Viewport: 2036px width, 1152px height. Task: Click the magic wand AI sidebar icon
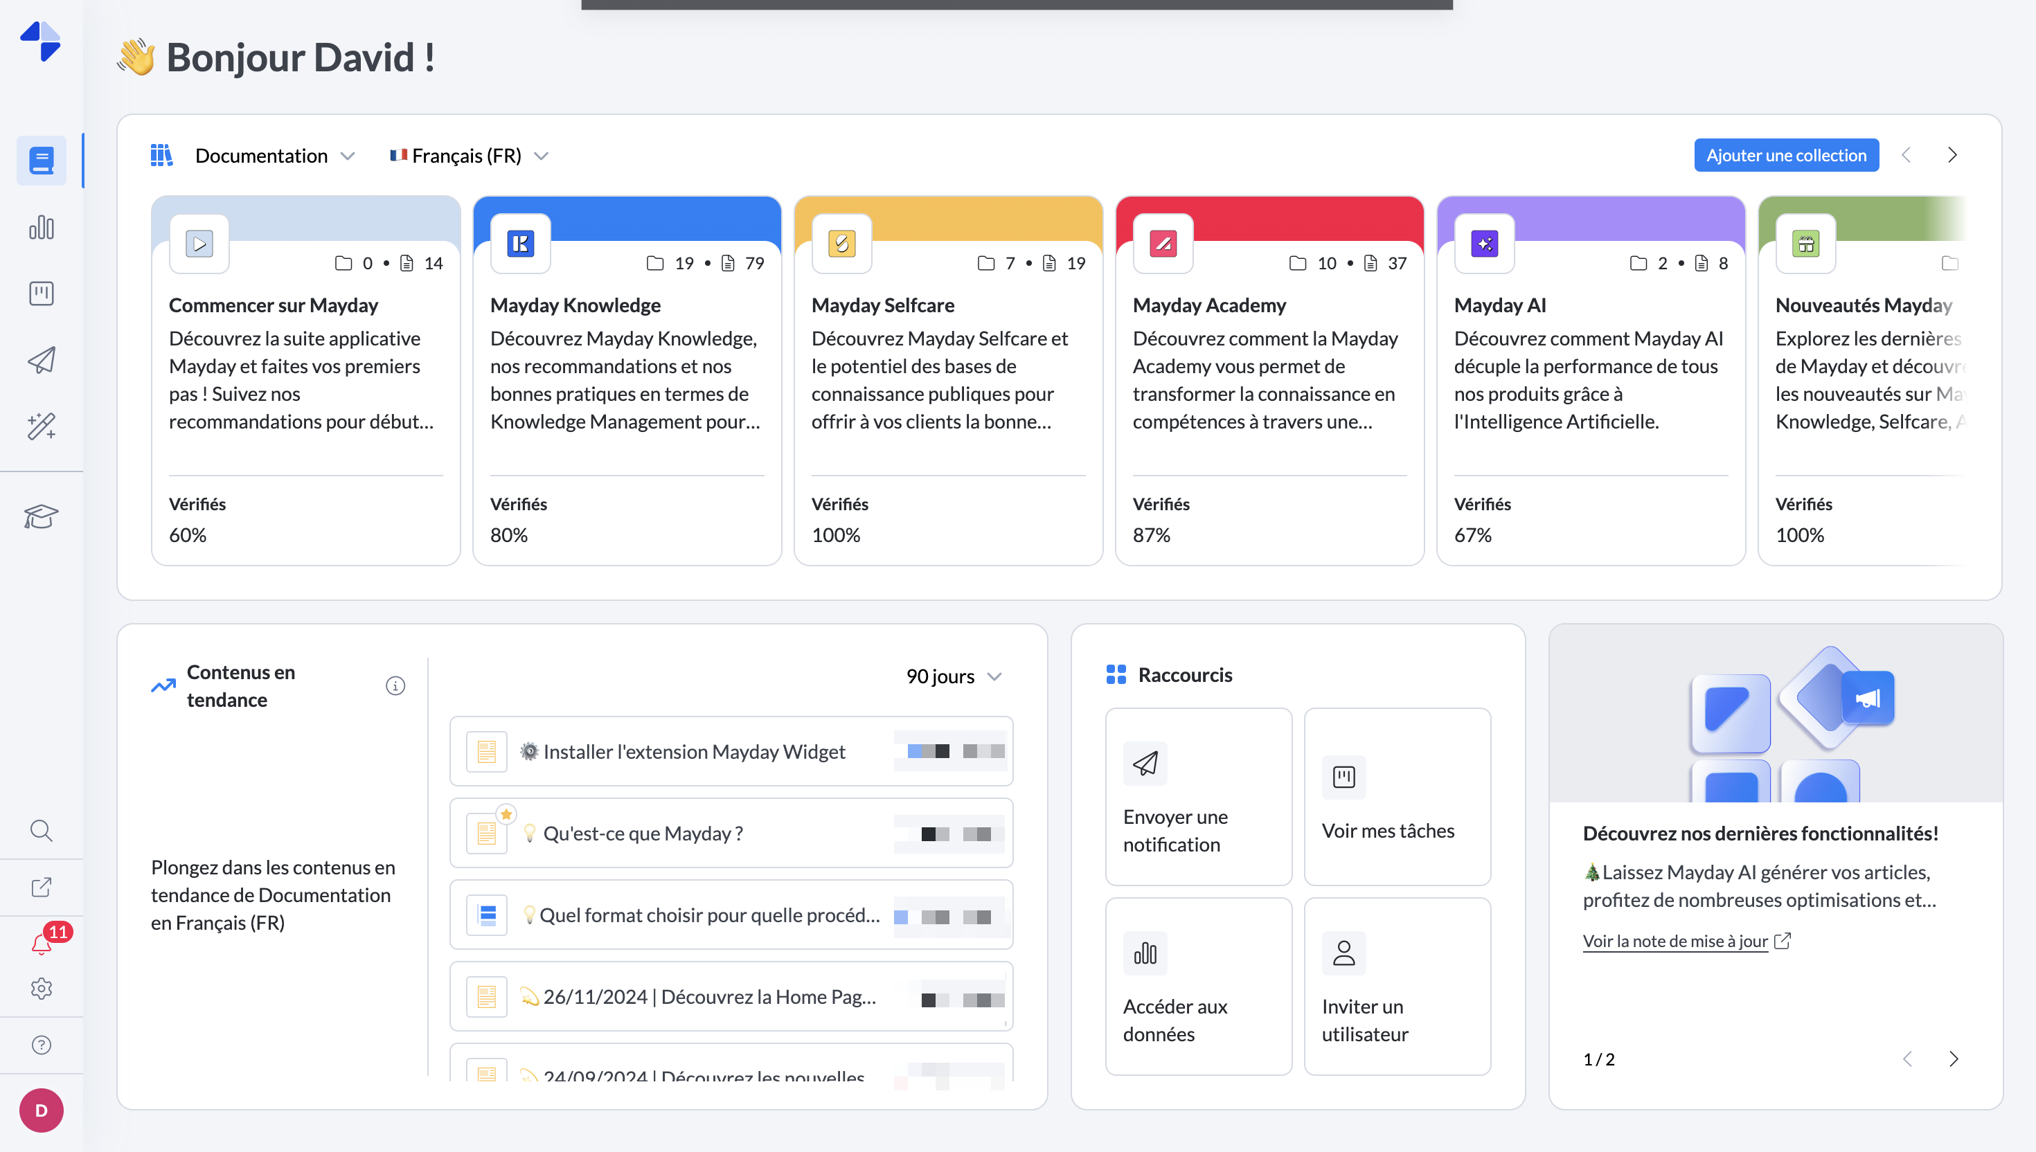pyautogui.click(x=41, y=426)
